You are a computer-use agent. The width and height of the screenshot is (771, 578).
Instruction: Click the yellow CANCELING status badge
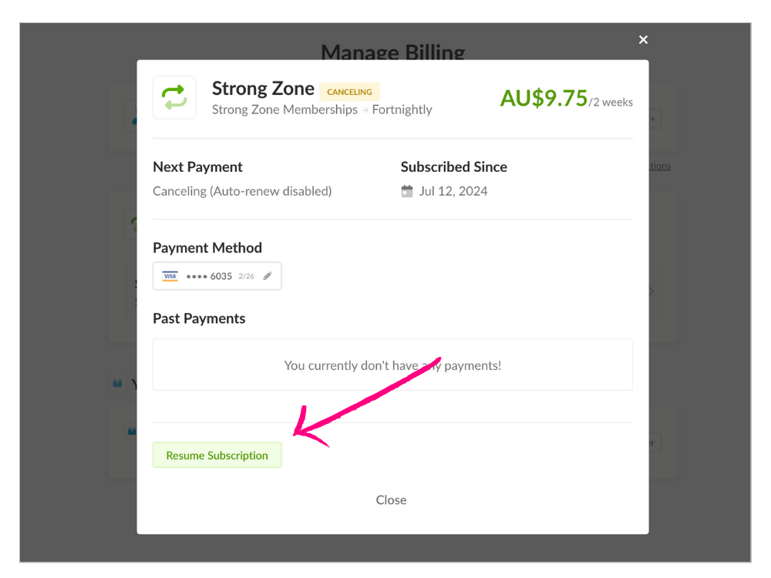349,92
